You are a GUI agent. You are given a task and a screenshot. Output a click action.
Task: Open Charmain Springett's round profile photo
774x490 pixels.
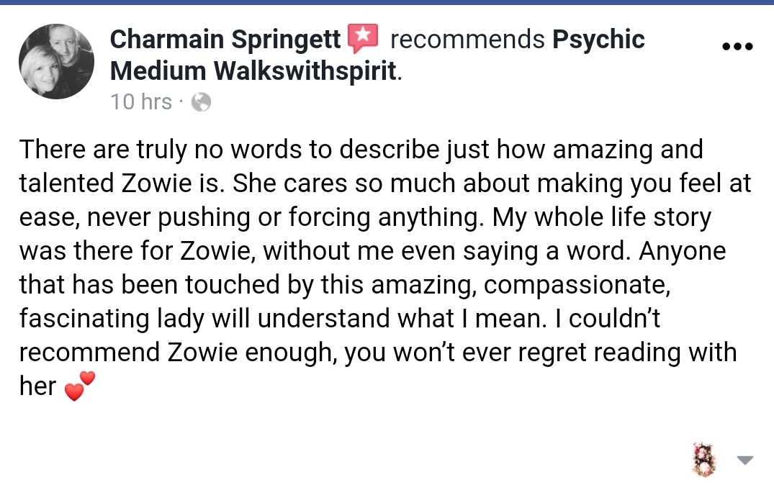pyautogui.click(x=56, y=61)
